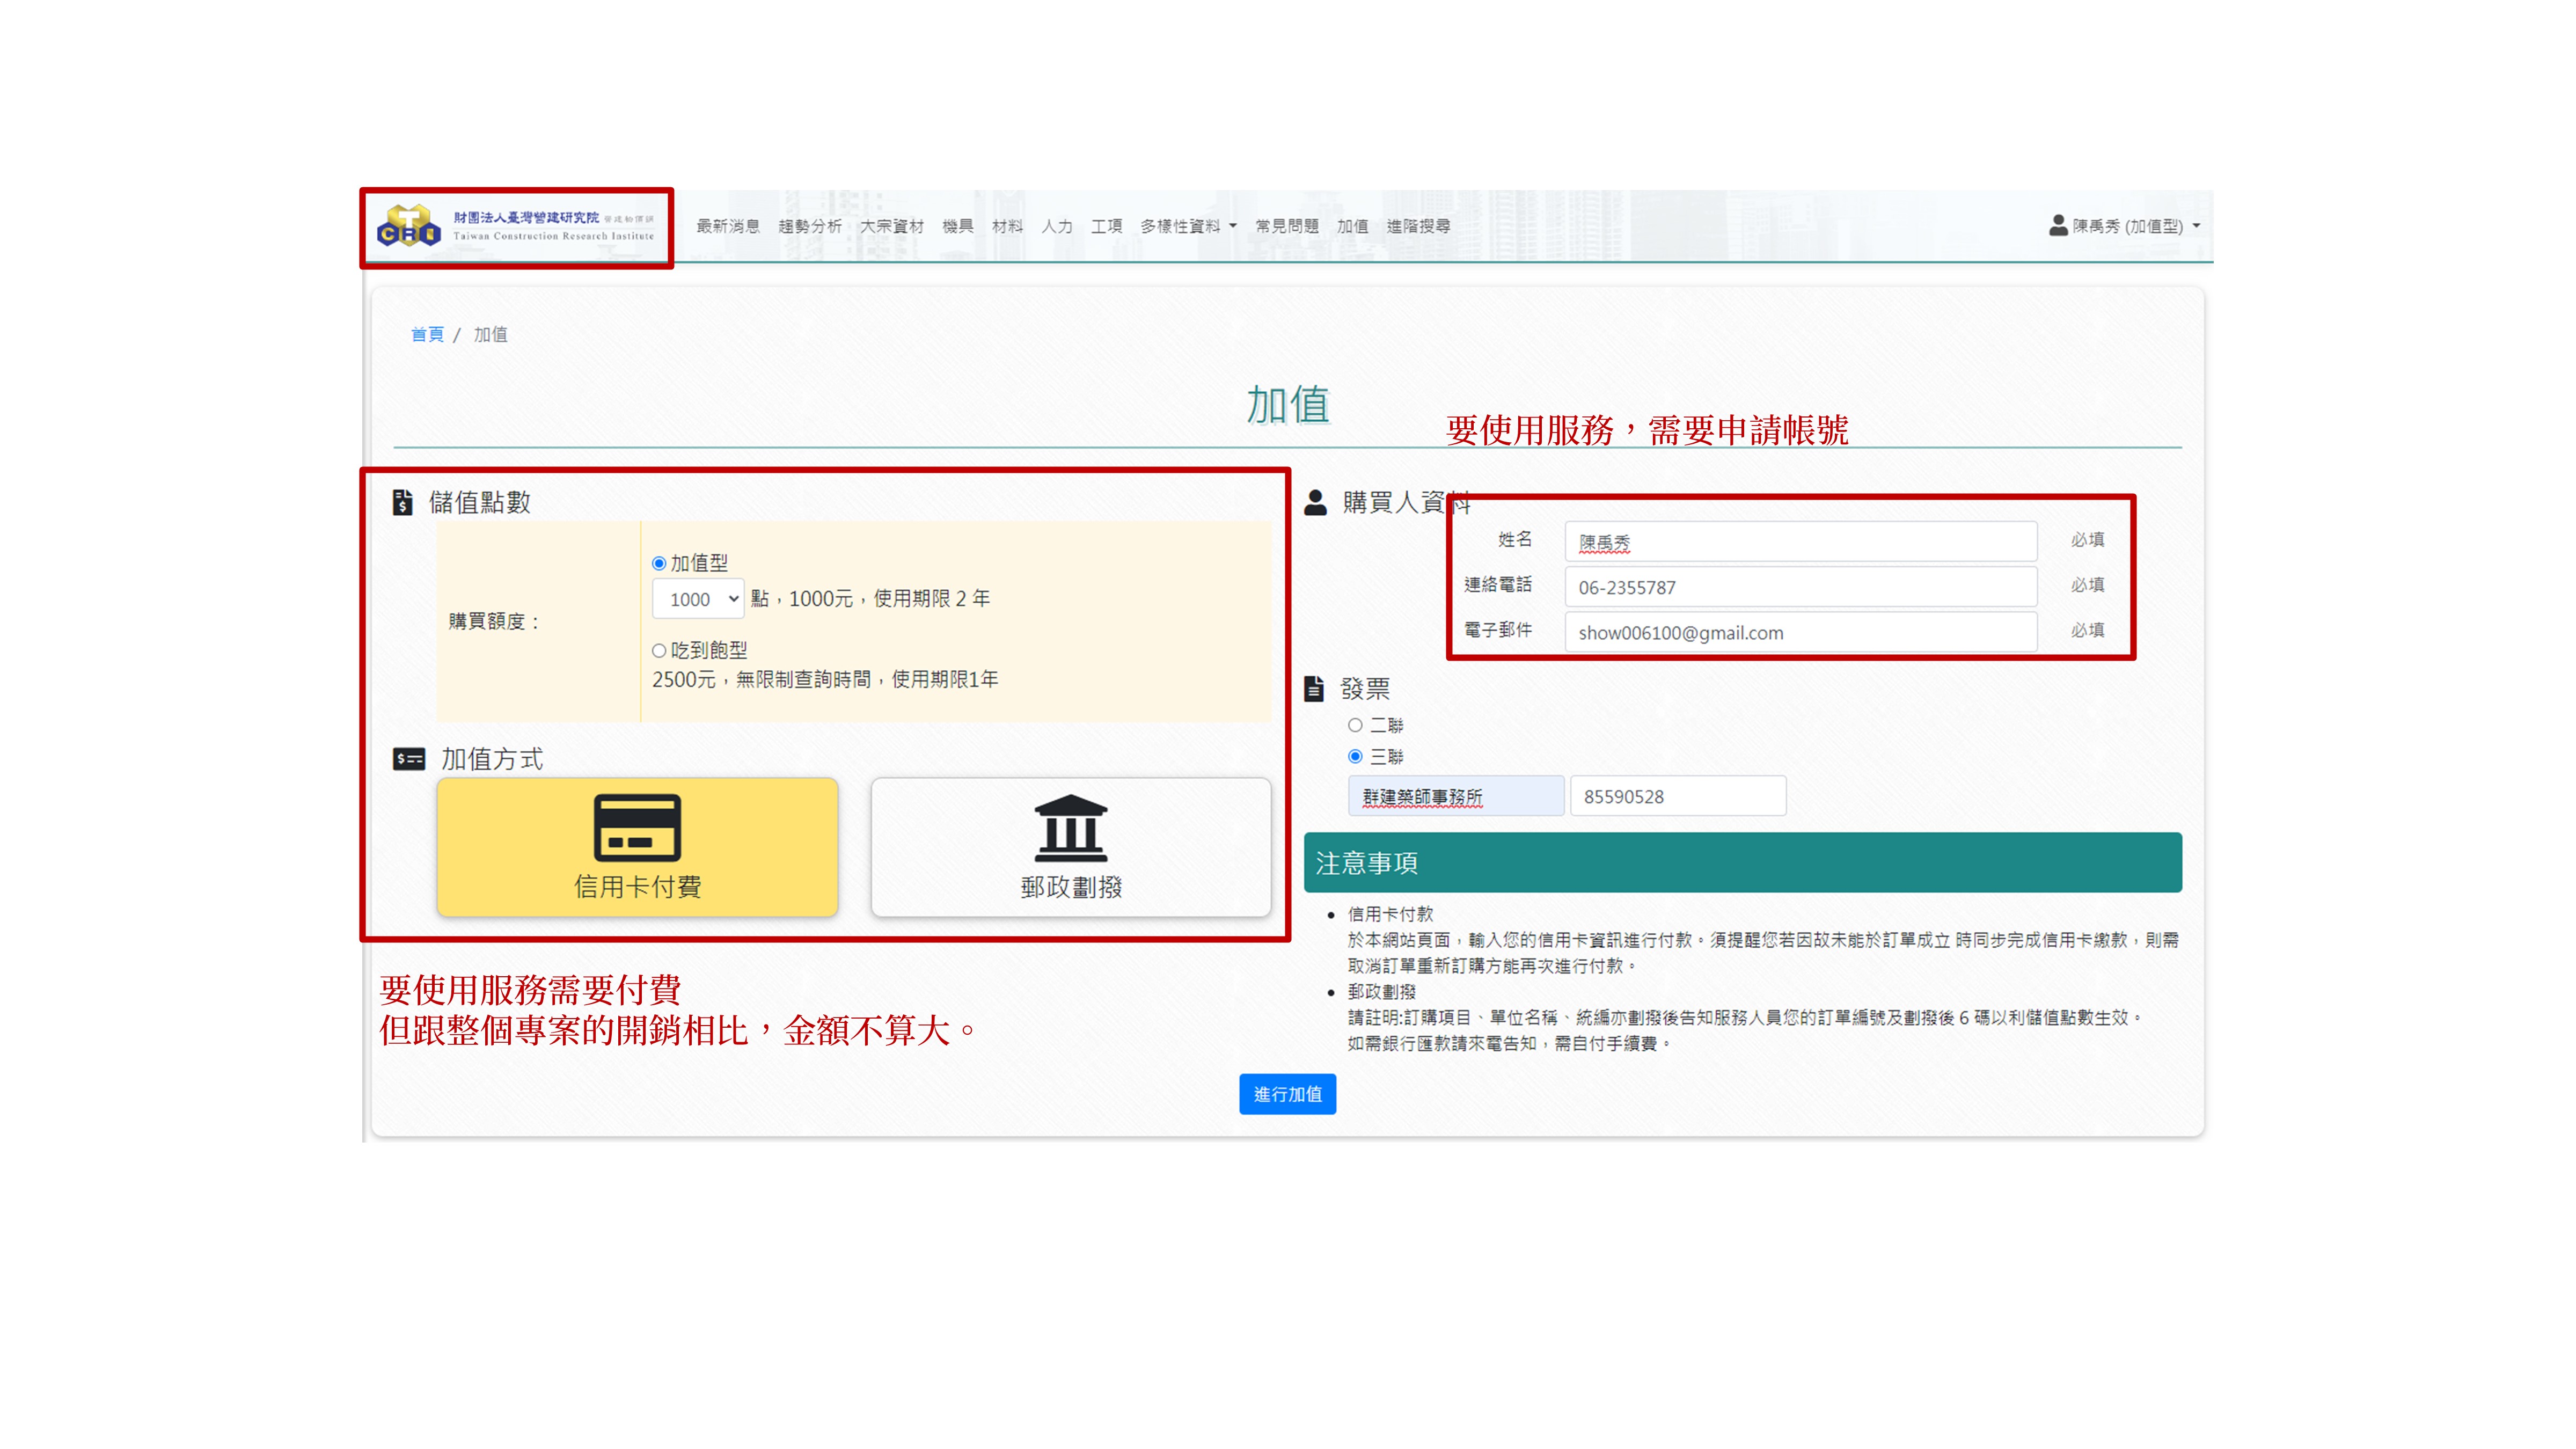Click the 加值方式 payment card icon
Viewport: 2576px width, 1449px height.
pos(408,759)
